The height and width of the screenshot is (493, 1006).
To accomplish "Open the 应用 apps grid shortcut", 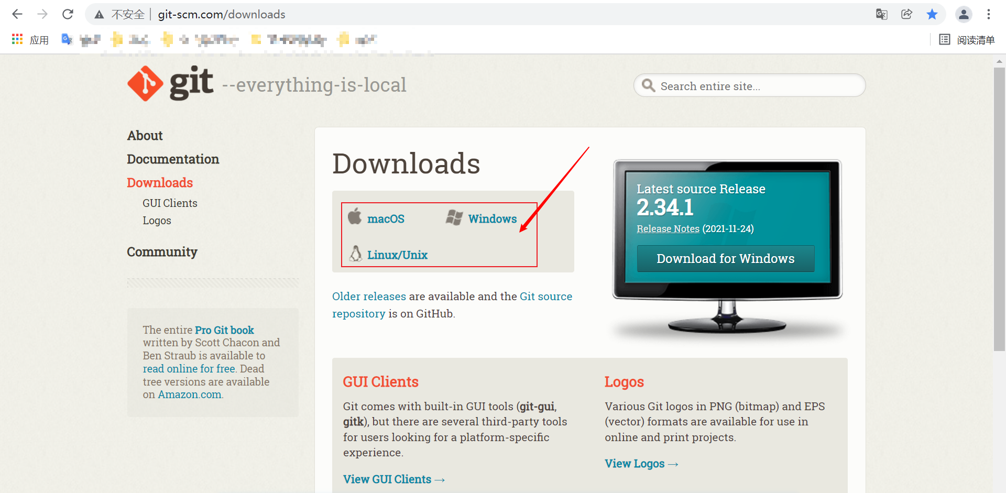I will point(30,40).
